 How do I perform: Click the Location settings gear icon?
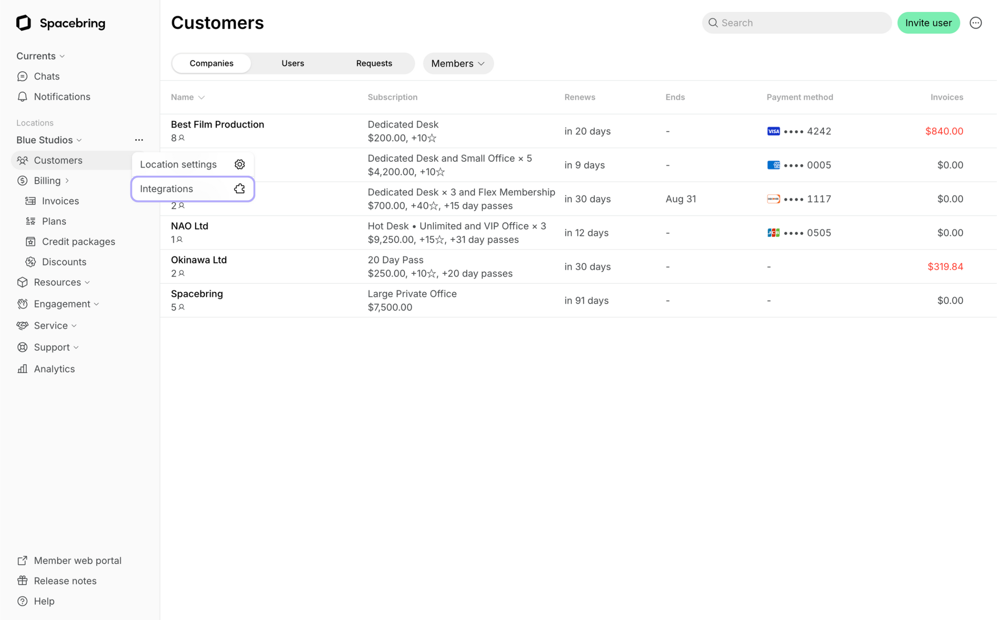point(240,165)
